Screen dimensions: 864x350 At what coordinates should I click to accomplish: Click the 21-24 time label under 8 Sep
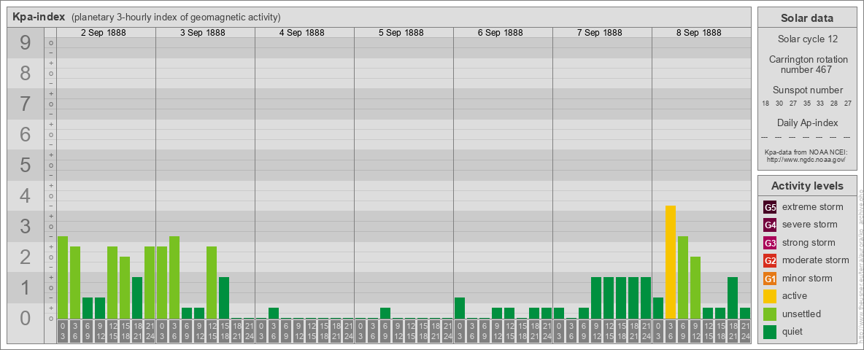pyautogui.click(x=745, y=332)
